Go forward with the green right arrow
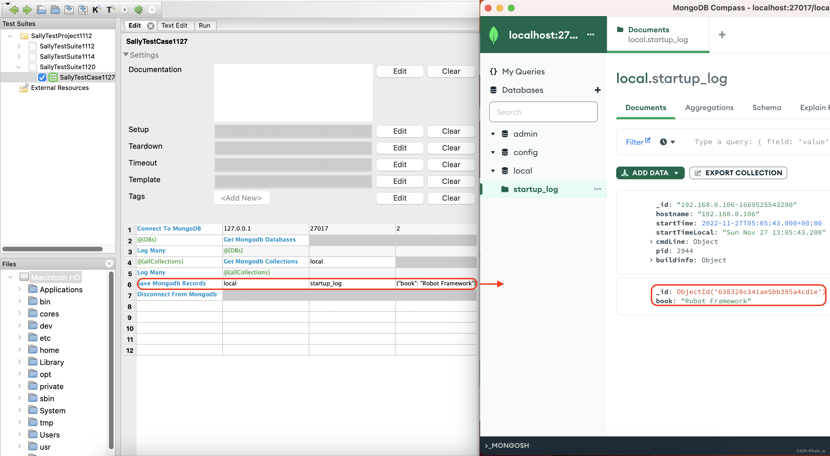830x456 pixels. (27, 10)
